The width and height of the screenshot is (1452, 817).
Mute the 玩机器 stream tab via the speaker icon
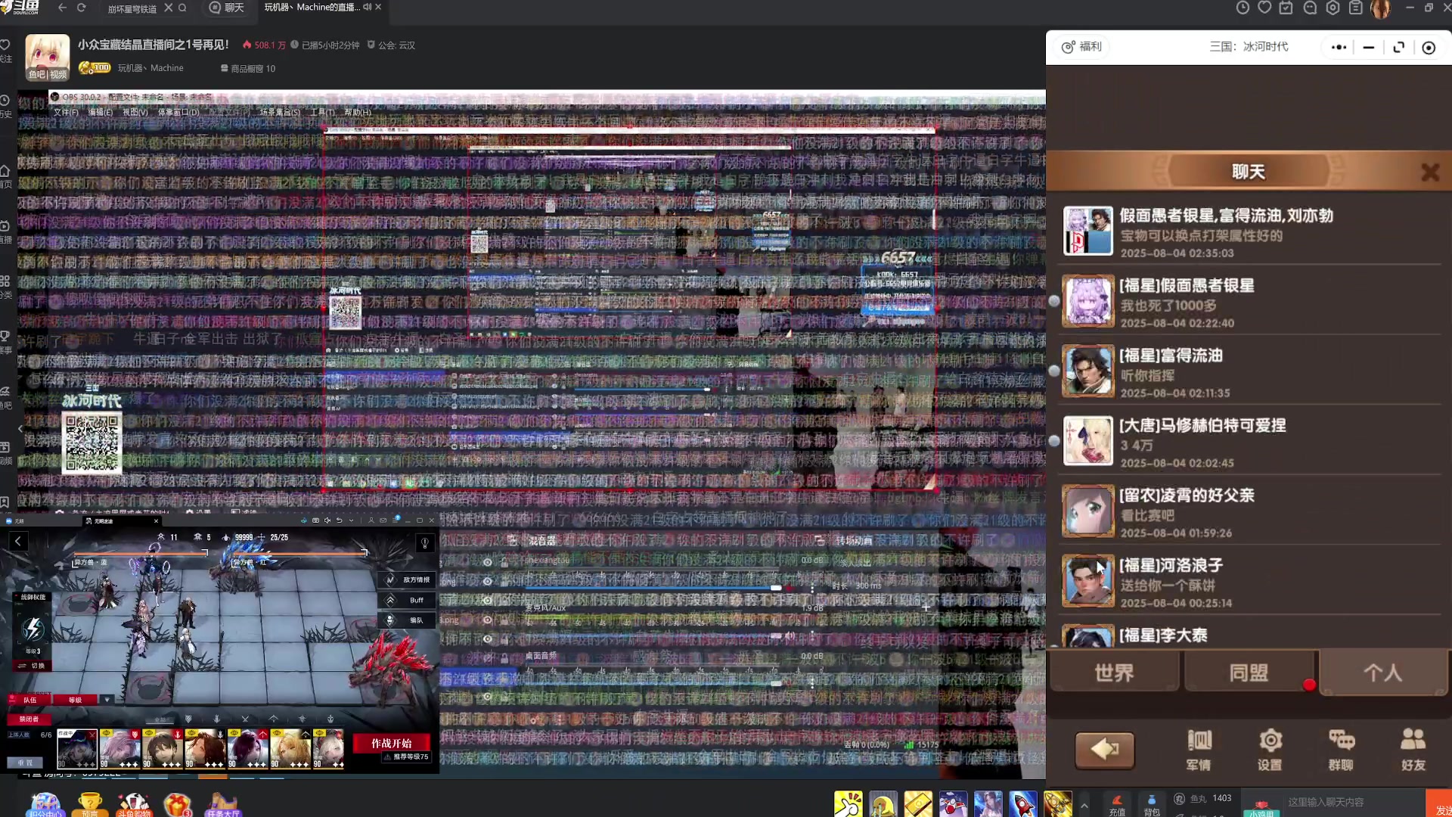point(367,7)
